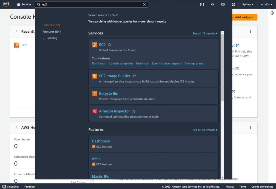The width and height of the screenshot is (276, 189).
Task: Open See all 13 results link
Action: pos(205,33)
